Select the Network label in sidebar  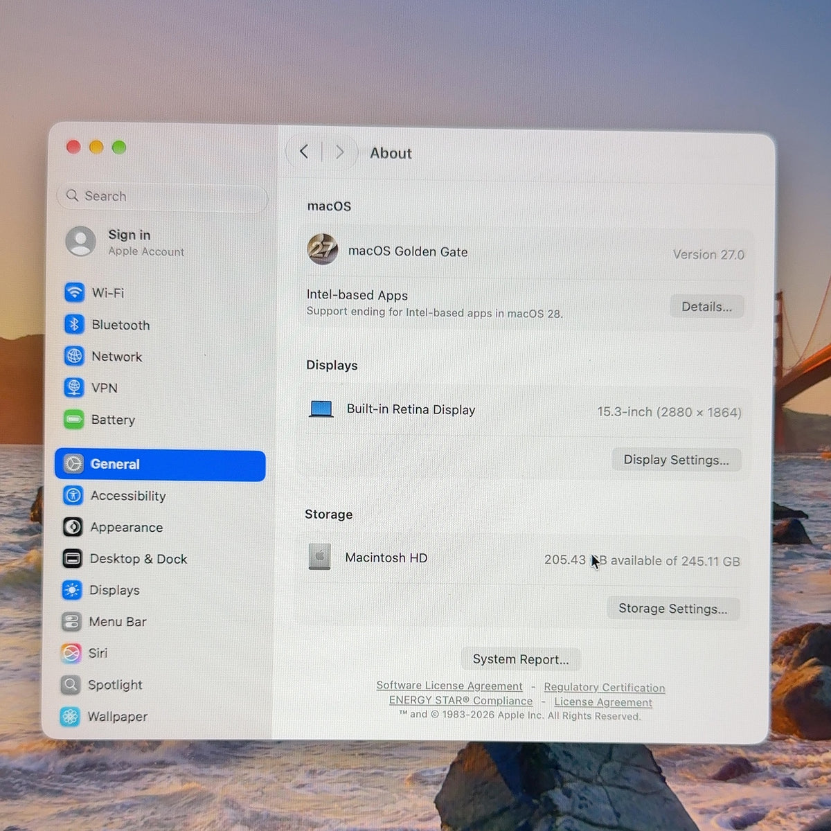click(116, 357)
